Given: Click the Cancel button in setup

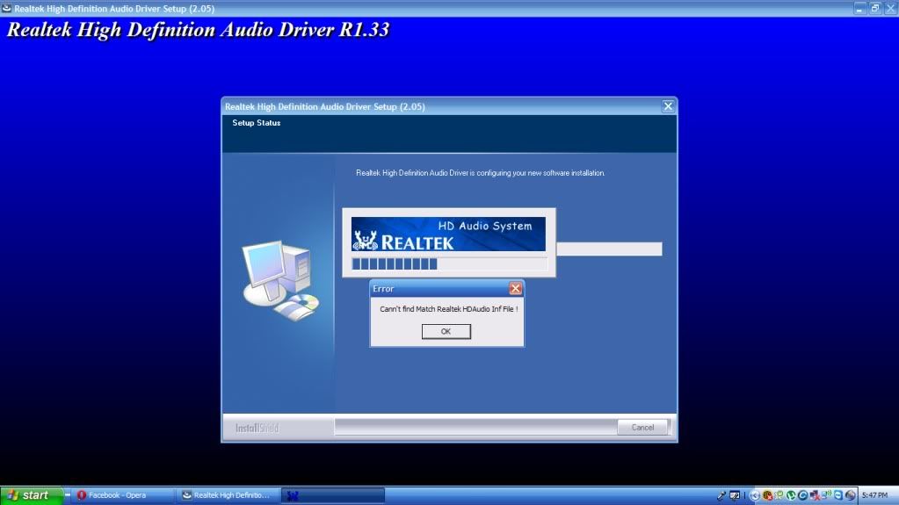Looking at the screenshot, I should point(642,427).
